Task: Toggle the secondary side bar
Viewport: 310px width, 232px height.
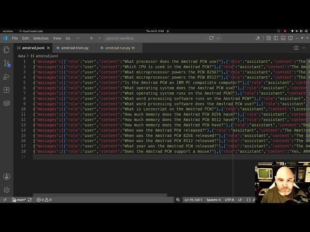Action: (290, 38)
